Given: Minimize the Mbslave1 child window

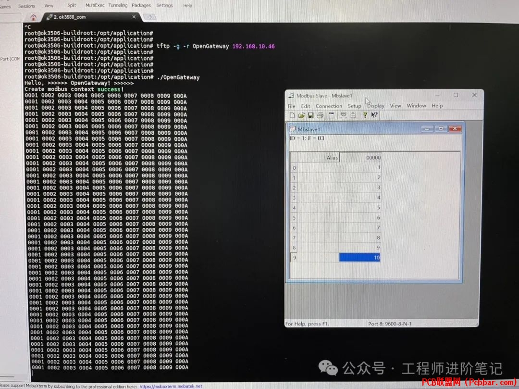Looking at the screenshot, I should 427,128.
